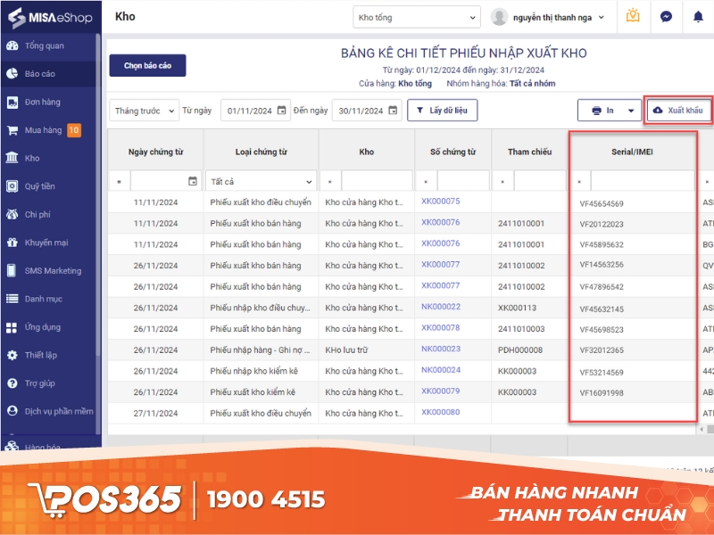Click Số chứng từ filter text box

coord(463,182)
